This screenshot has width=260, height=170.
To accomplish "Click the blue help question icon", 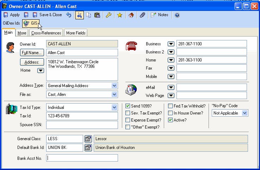I will pyautogui.click(x=177, y=15).
